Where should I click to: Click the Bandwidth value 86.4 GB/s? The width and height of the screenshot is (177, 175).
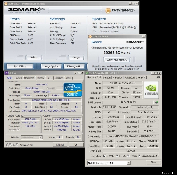[149, 131]
